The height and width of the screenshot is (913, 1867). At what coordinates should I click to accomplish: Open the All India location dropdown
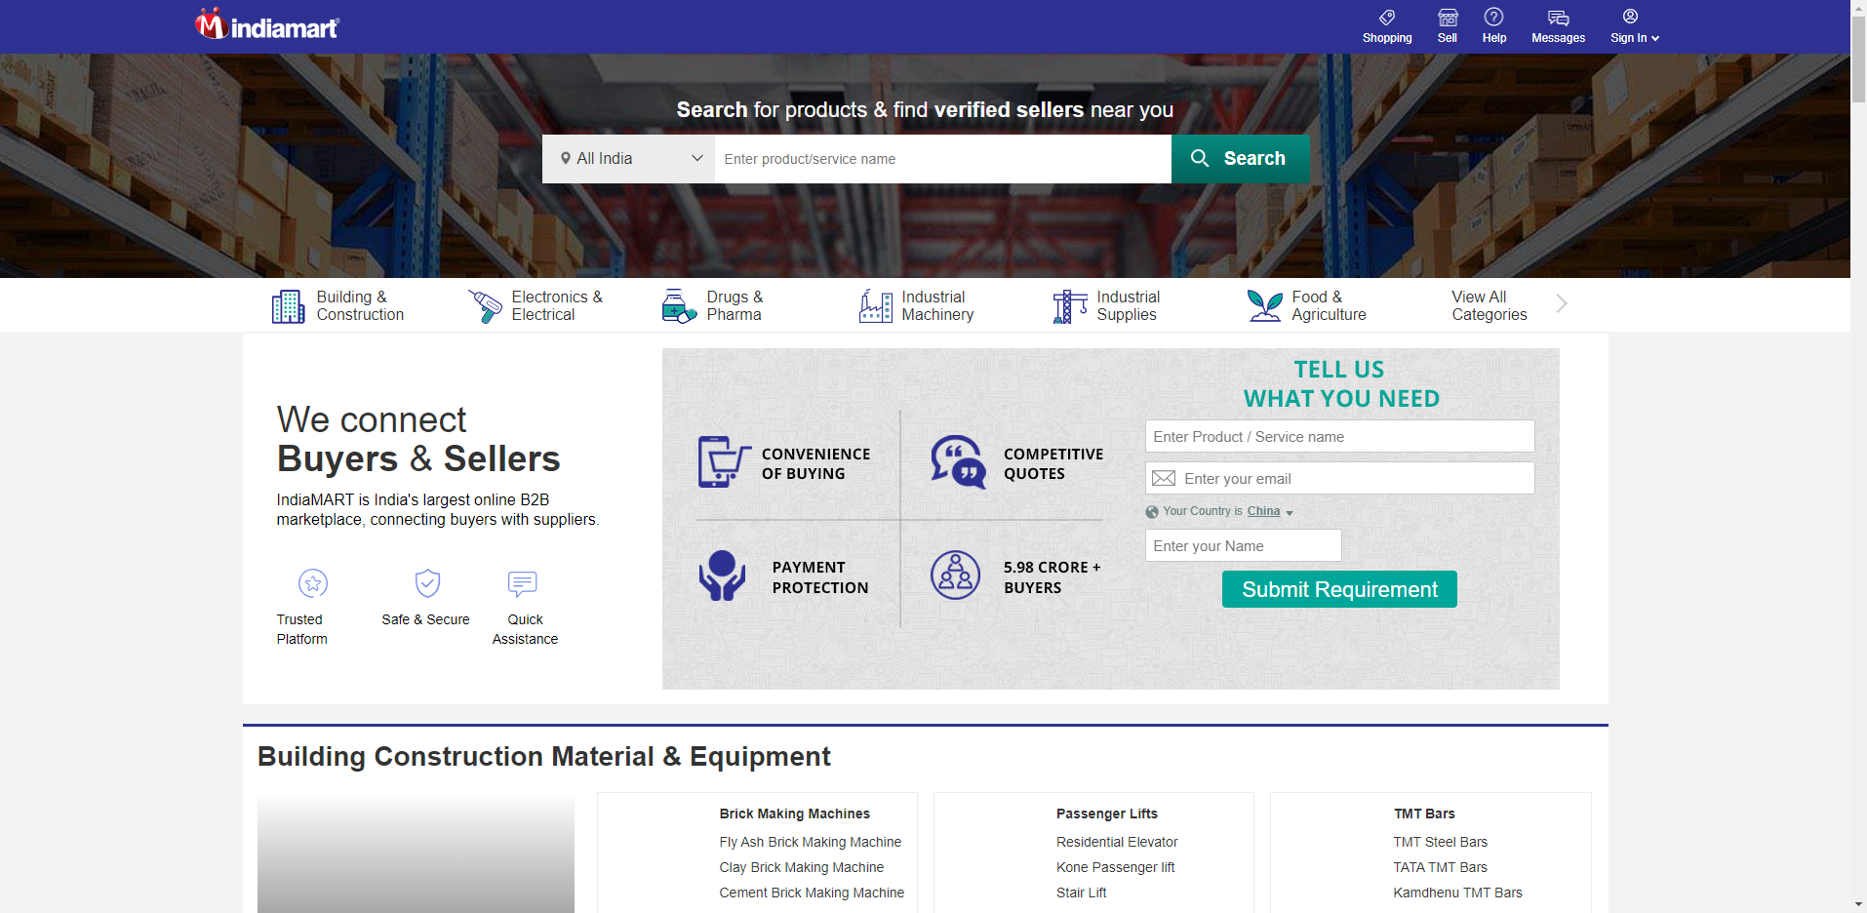coord(628,159)
